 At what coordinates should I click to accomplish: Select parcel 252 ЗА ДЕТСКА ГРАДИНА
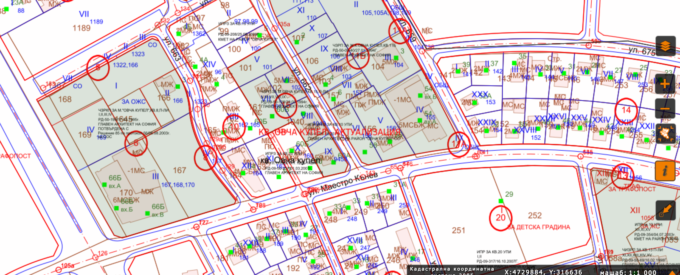click(535, 216)
